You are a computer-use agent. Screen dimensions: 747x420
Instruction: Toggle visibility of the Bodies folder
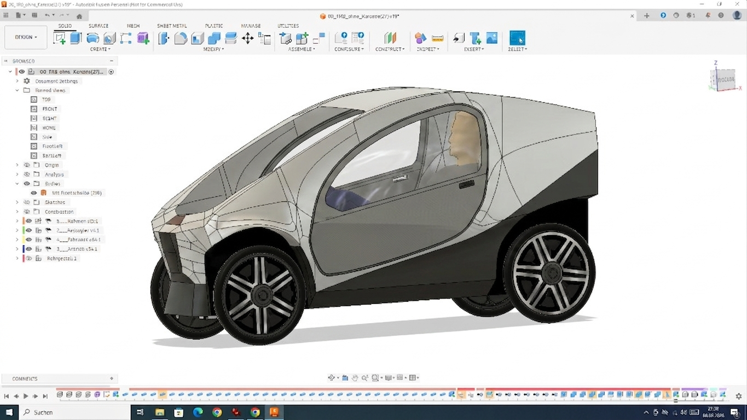pyautogui.click(x=27, y=184)
